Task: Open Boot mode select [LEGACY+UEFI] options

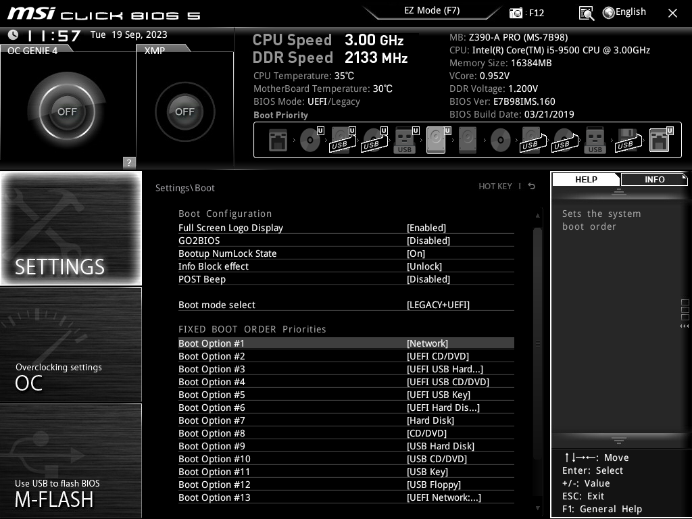Action: point(438,305)
